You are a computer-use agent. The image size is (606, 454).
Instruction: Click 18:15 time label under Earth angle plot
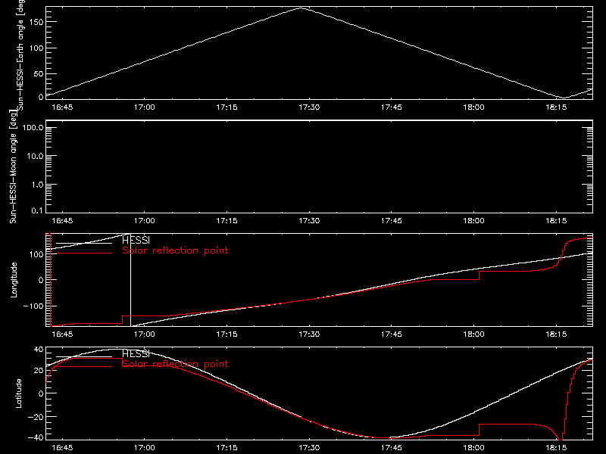(556, 107)
